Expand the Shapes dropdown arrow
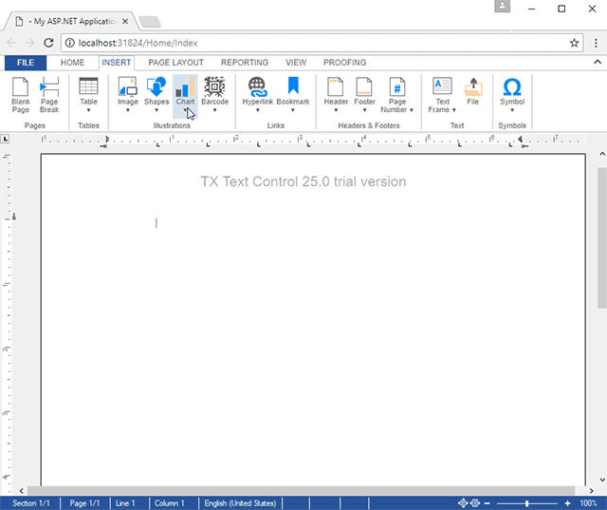The width and height of the screenshot is (607, 510). (x=156, y=110)
